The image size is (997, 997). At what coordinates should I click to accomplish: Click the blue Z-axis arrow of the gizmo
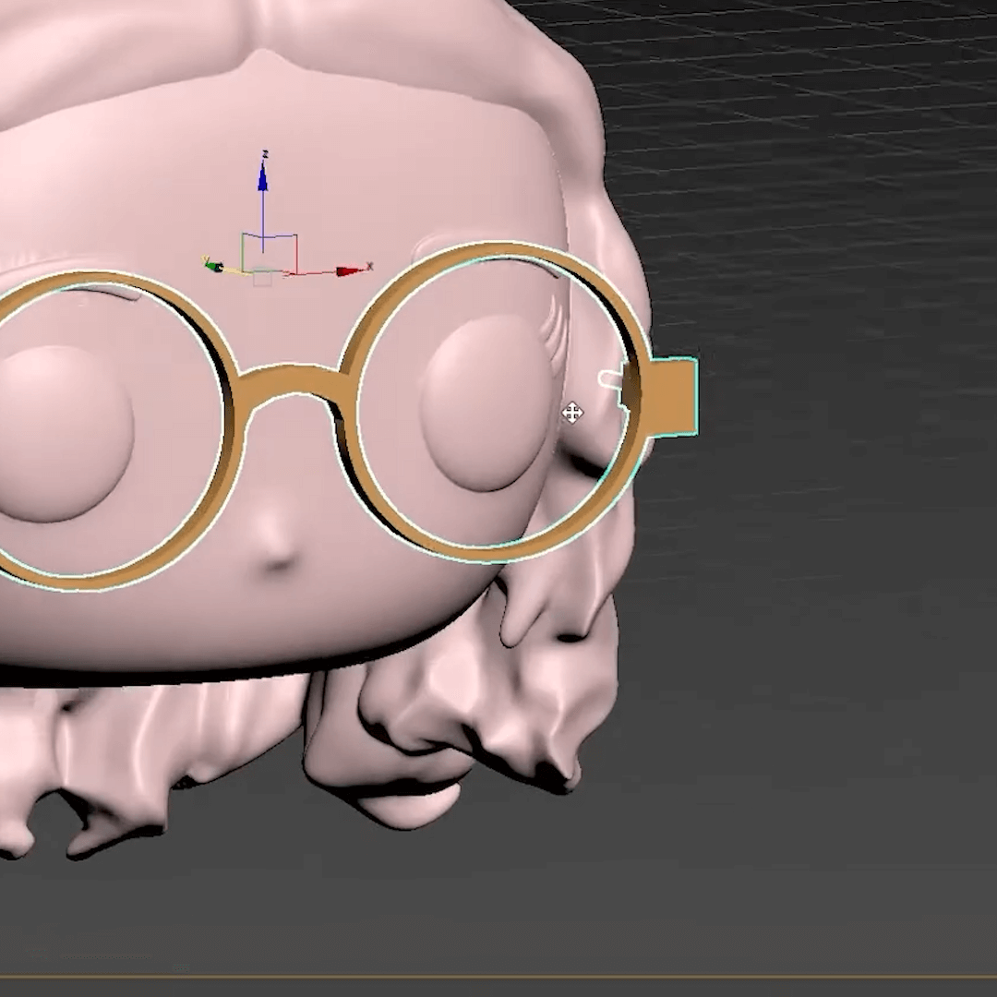coord(263,176)
